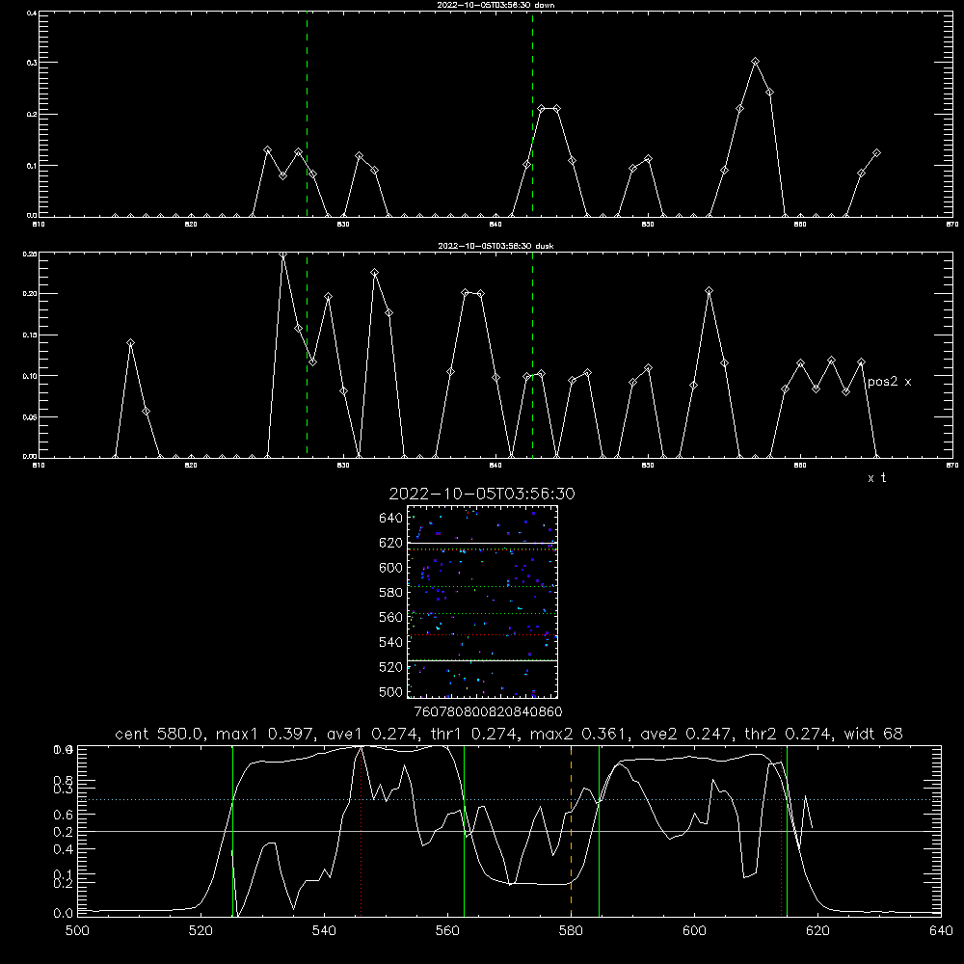
Task: Open the colored scatter image panel
Action: pos(482,602)
